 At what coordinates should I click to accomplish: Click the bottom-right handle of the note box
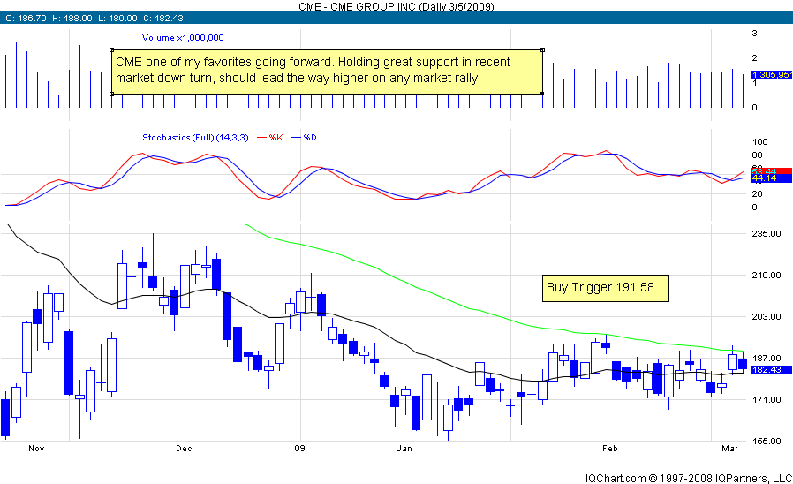click(x=543, y=94)
